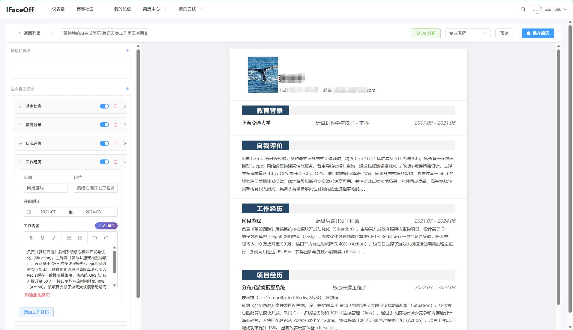Expand the 简历中心 menu

[154, 9]
